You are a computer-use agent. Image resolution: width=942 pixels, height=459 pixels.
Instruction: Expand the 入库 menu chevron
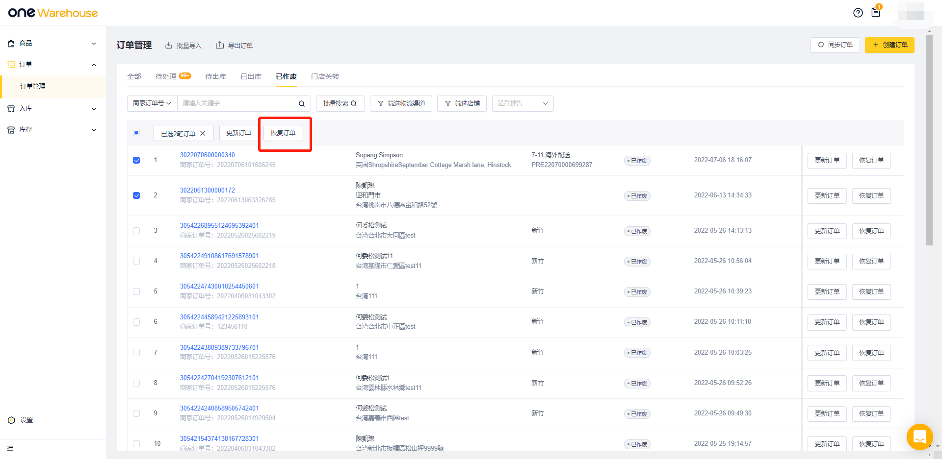[94, 109]
